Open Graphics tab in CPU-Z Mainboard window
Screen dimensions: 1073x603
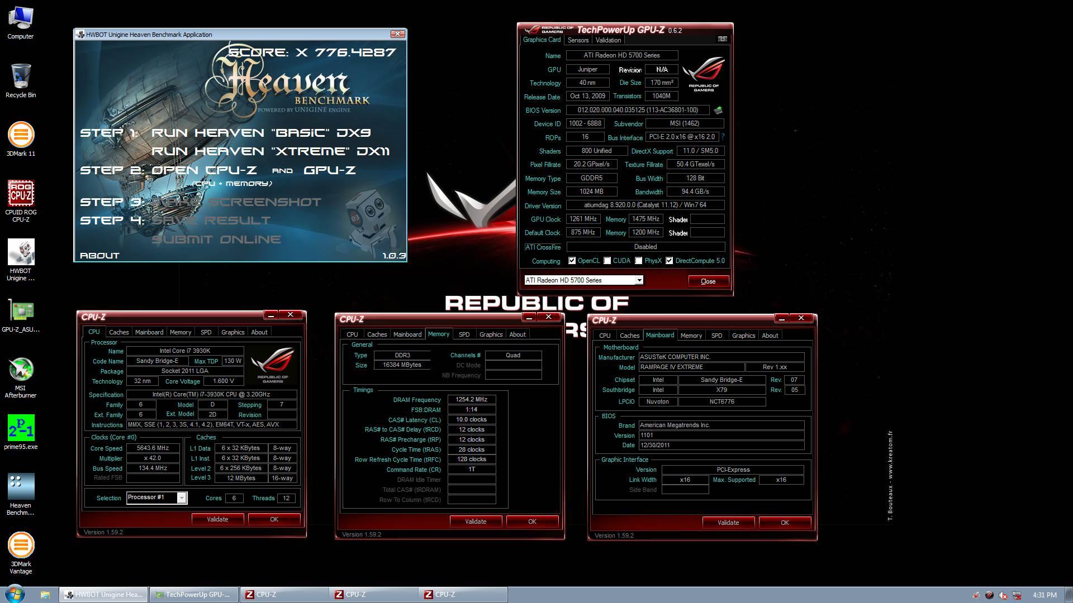tap(743, 336)
